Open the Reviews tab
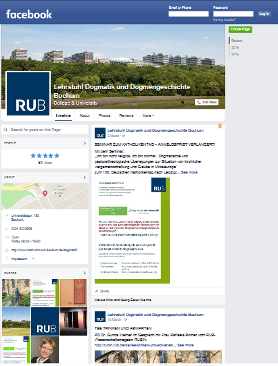Screen dimensions: 278x366 126,115
